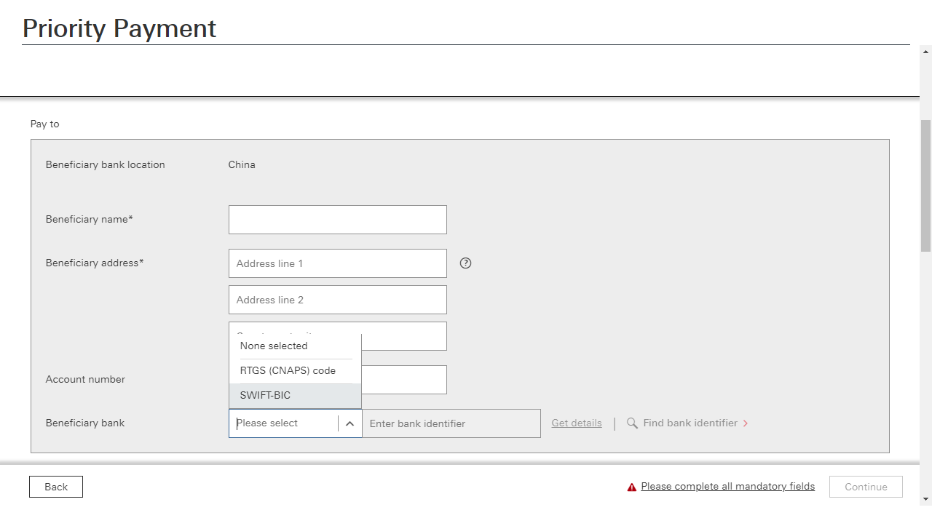Click the Enter bank identifier field

(x=451, y=423)
